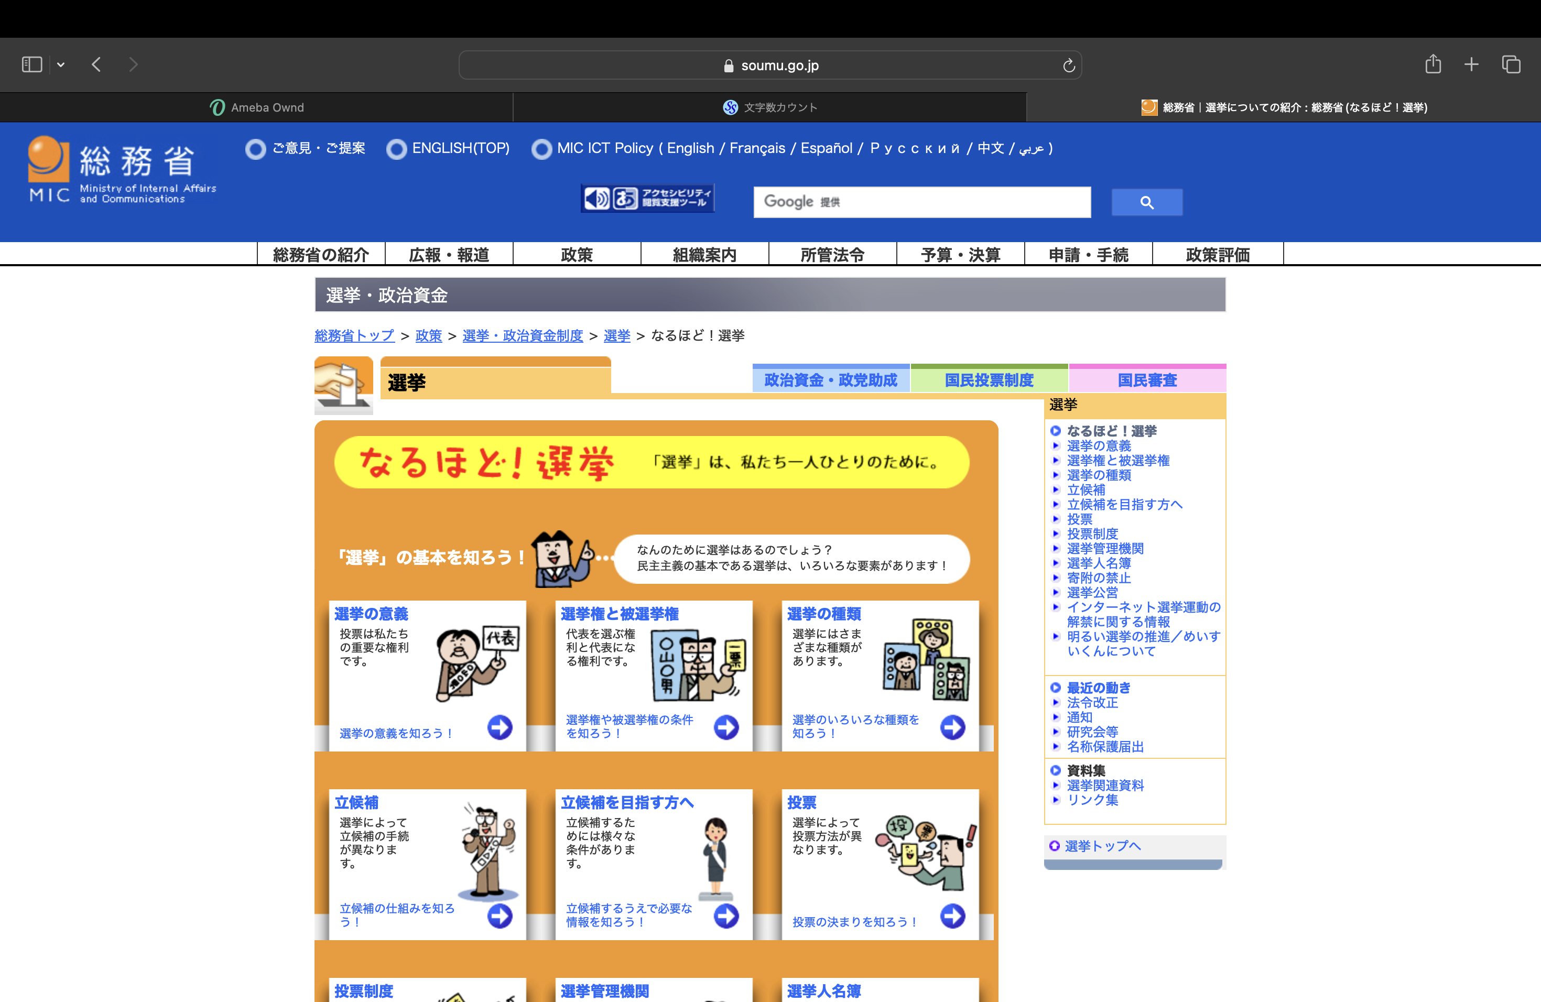
Task: Click the ballot box hand icon
Action: coord(344,385)
